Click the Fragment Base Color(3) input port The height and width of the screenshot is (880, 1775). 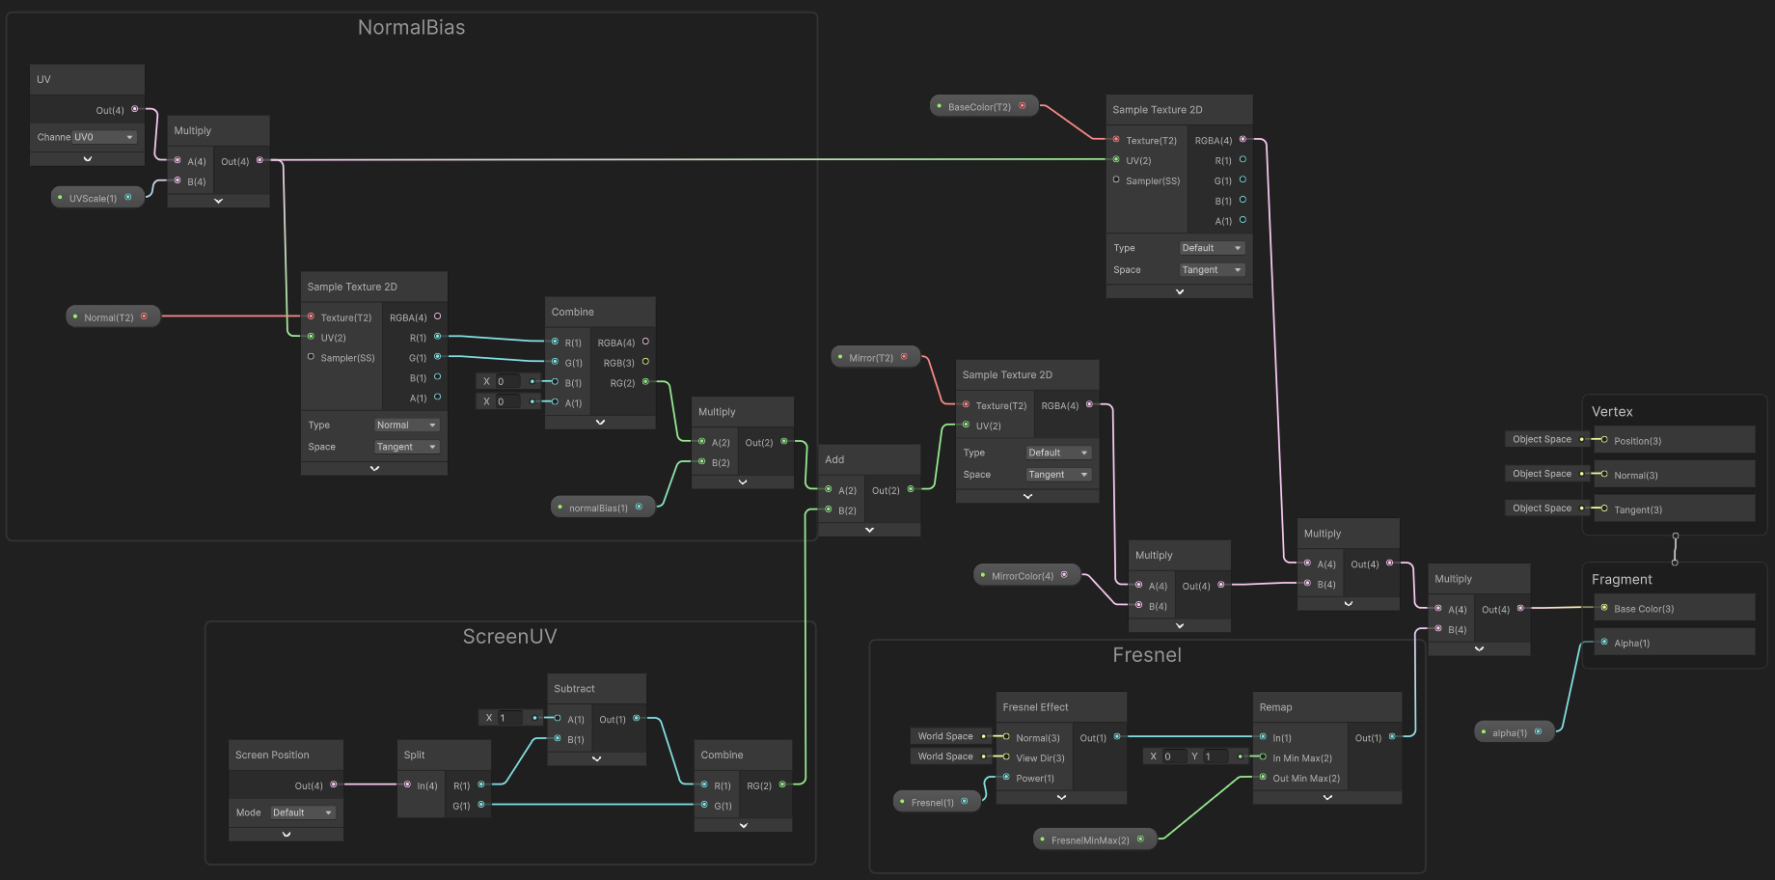(1604, 608)
